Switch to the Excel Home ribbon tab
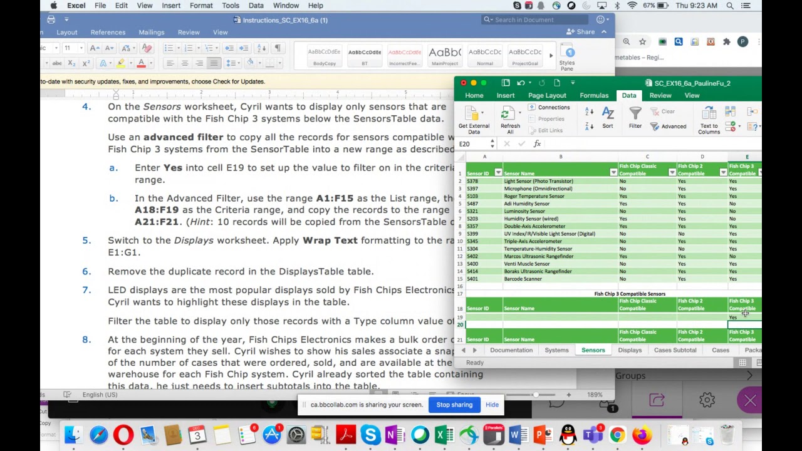 tap(474, 95)
